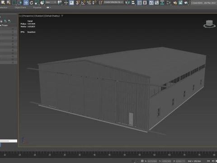Click the Z coordinate field in the status bar
The height and width of the screenshot is (163, 217).
(x=180, y=161)
